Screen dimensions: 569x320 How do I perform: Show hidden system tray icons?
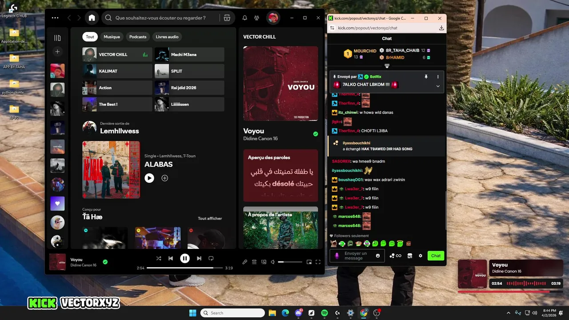pos(508,313)
